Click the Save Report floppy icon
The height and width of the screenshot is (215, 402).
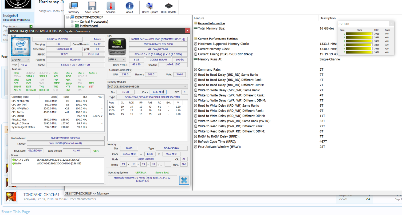[92, 6]
